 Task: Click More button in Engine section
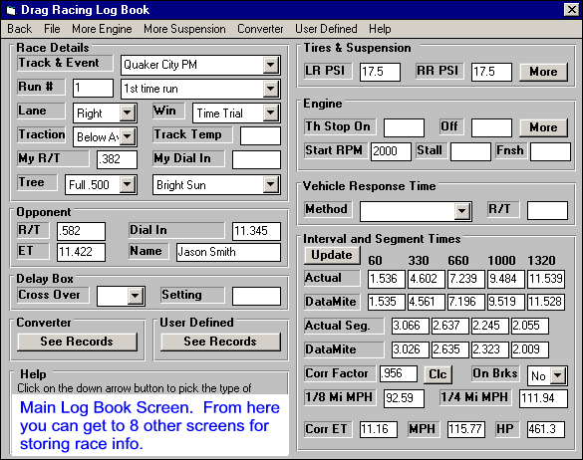click(543, 127)
